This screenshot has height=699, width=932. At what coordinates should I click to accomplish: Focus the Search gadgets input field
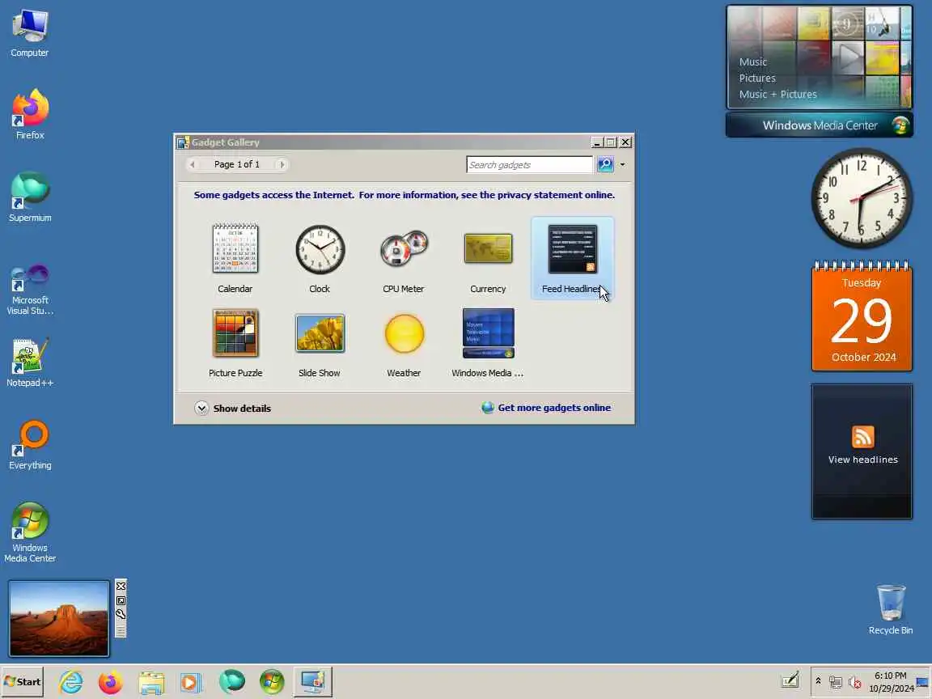(530, 165)
